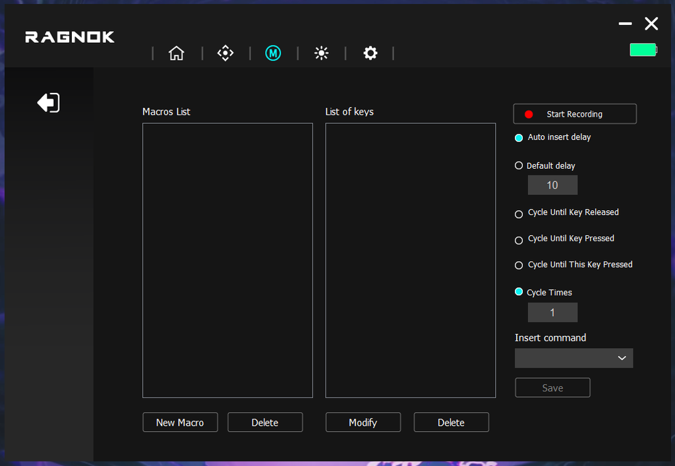Select the Macro (M) tab icon
This screenshot has height=466, width=675.
coord(273,53)
